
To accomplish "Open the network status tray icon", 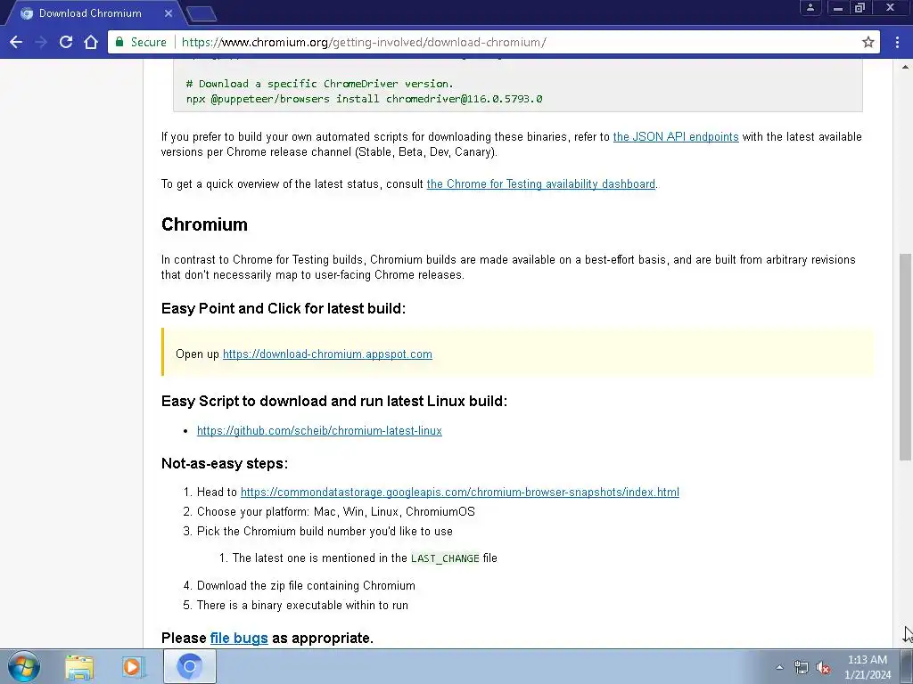I will (802, 667).
